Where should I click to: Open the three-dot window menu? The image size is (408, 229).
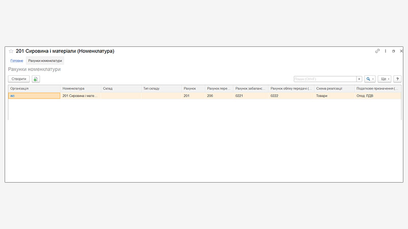[x=386, y=51]
